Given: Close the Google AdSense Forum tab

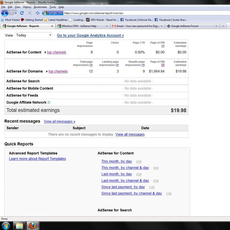Looking at the screenshot, I should point(216,26).
